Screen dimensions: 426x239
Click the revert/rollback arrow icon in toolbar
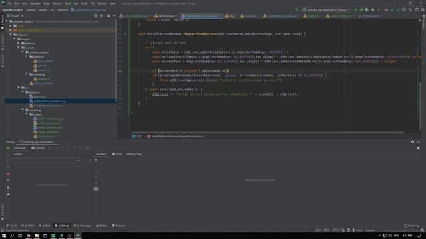(410, 9)
